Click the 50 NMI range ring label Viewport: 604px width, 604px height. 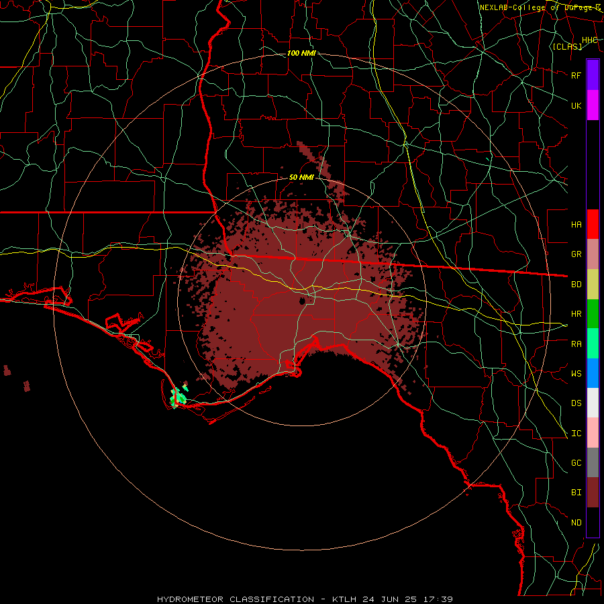pyautogui.click(x=301, y=177)
